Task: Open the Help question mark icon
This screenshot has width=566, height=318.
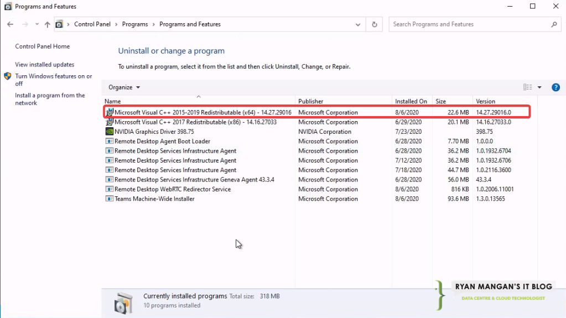Action: pyautogui.click(x=555, y=87)
